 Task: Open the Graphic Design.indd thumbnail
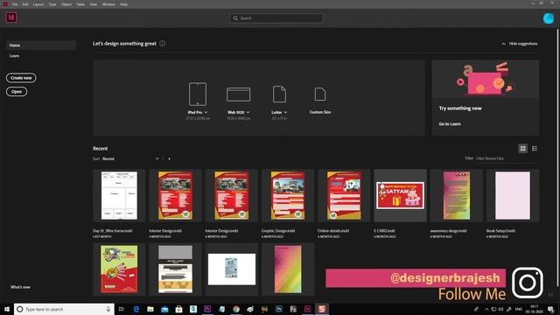click(x=288, y=195)
